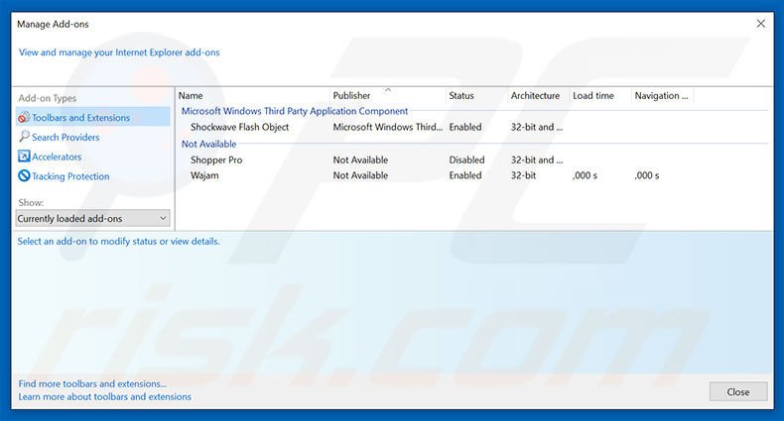Click the Architecture column header
Screen dimensions: 784x421
click(535, 96)
